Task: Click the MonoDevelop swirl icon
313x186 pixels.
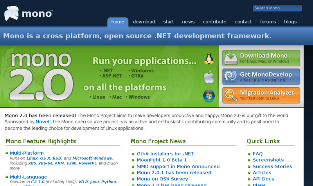Action: [x=230, y=76]
